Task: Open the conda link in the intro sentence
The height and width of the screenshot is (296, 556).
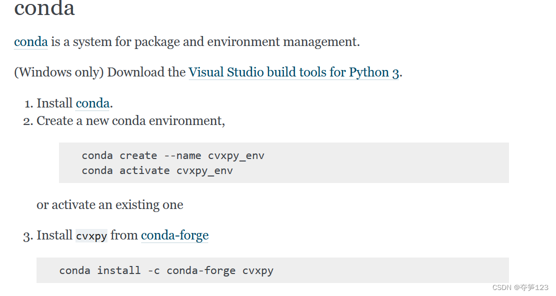Action: coord(30,41)
